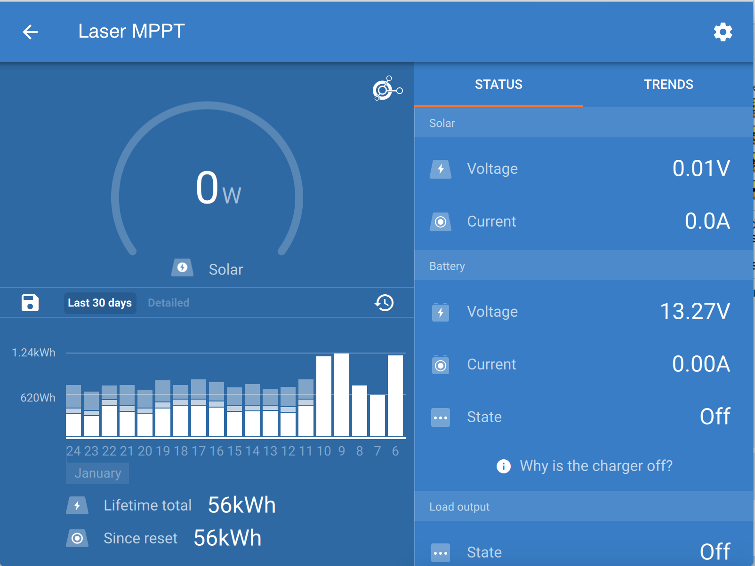The height and width of the screenshot is (566, 755).
Task: Click the solar voltage lightning icon
Action: coord(441,169)
